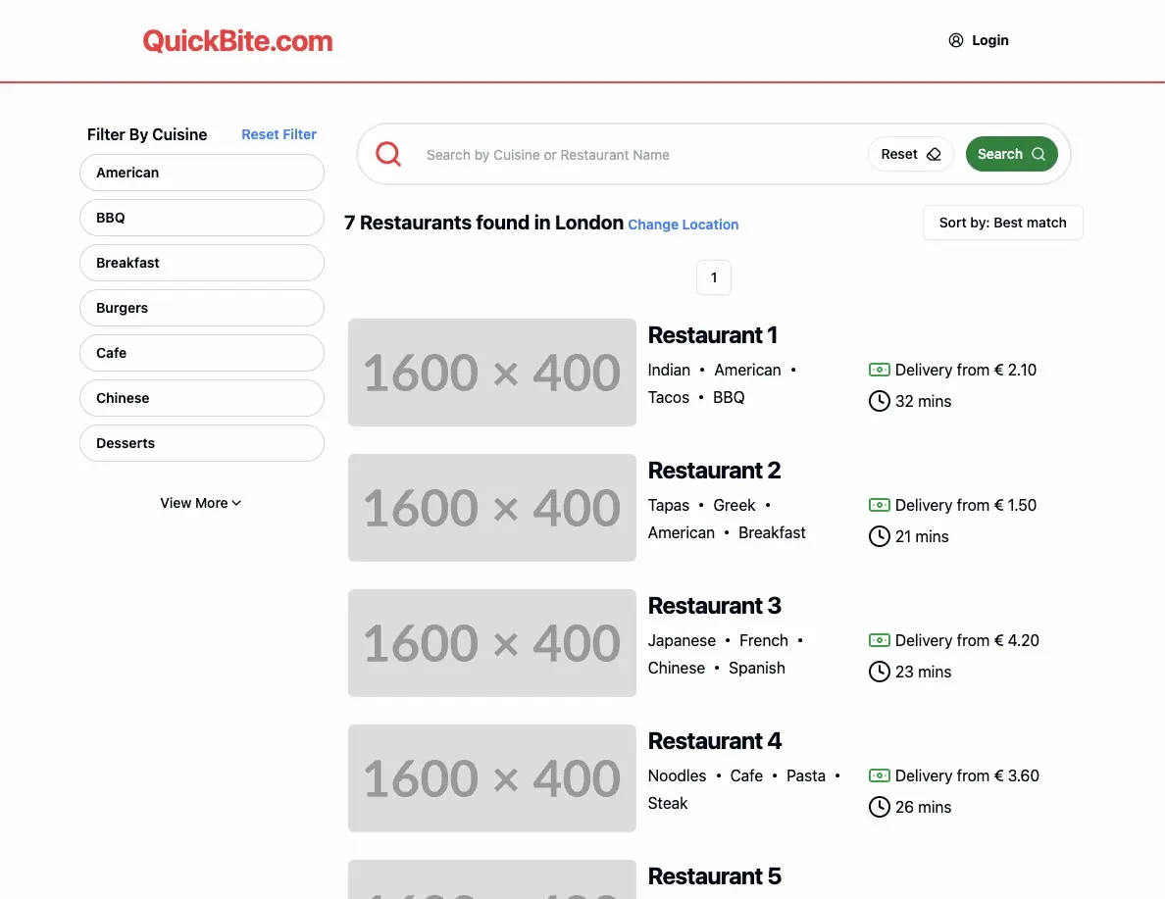Image resolution: width=1165 pixels, height=899 pixels.
Task: Click the clock icon showing 32 mins
Action: tap(879, 401)
